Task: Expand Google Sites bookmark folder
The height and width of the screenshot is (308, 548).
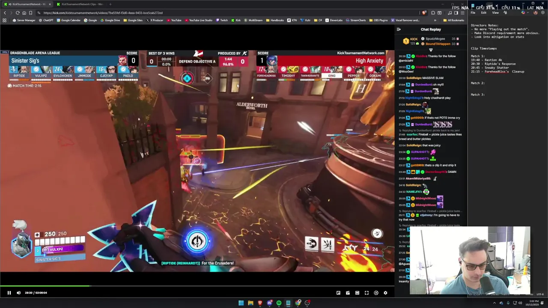Action: (133, 20)
